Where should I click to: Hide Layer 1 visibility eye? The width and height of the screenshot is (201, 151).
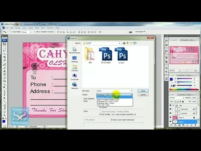click(x=170, y=122)
